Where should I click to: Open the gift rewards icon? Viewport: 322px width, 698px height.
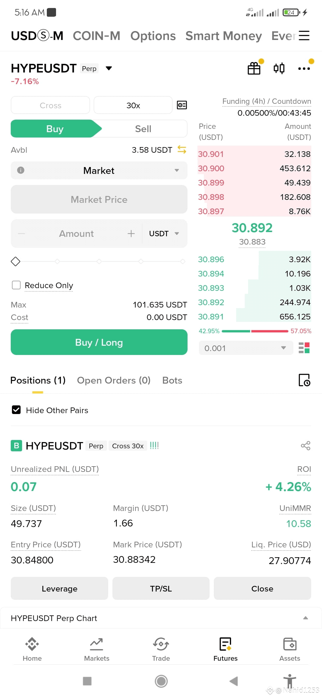(x=254, y=68)
